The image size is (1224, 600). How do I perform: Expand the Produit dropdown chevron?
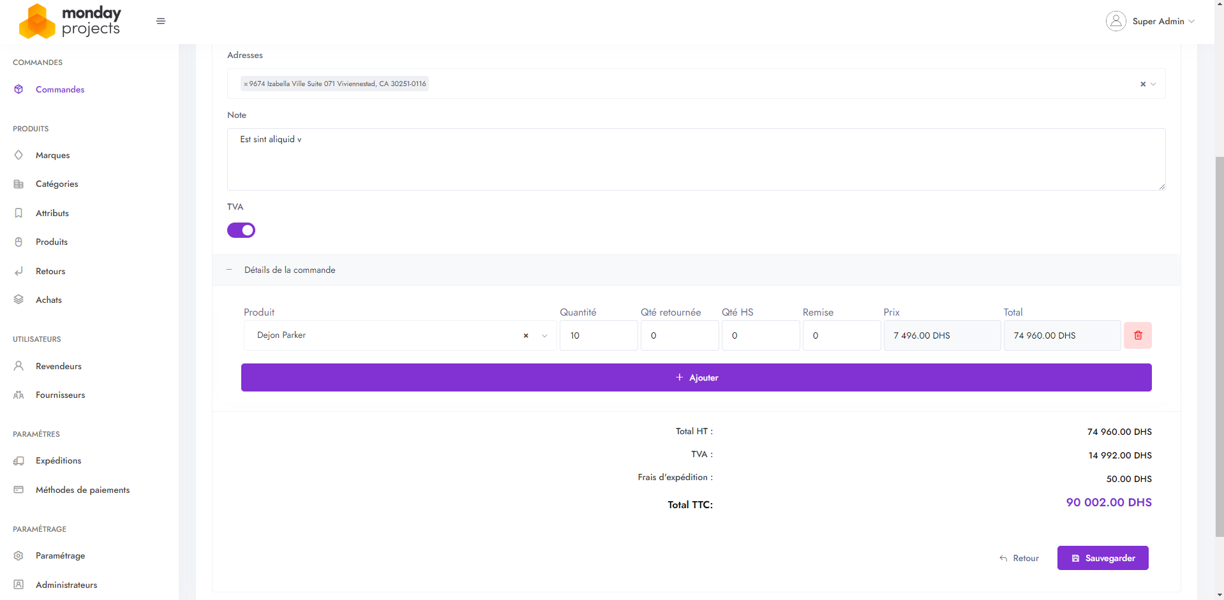pos(544,335)
